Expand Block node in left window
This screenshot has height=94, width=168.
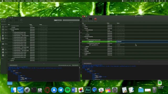12,59
